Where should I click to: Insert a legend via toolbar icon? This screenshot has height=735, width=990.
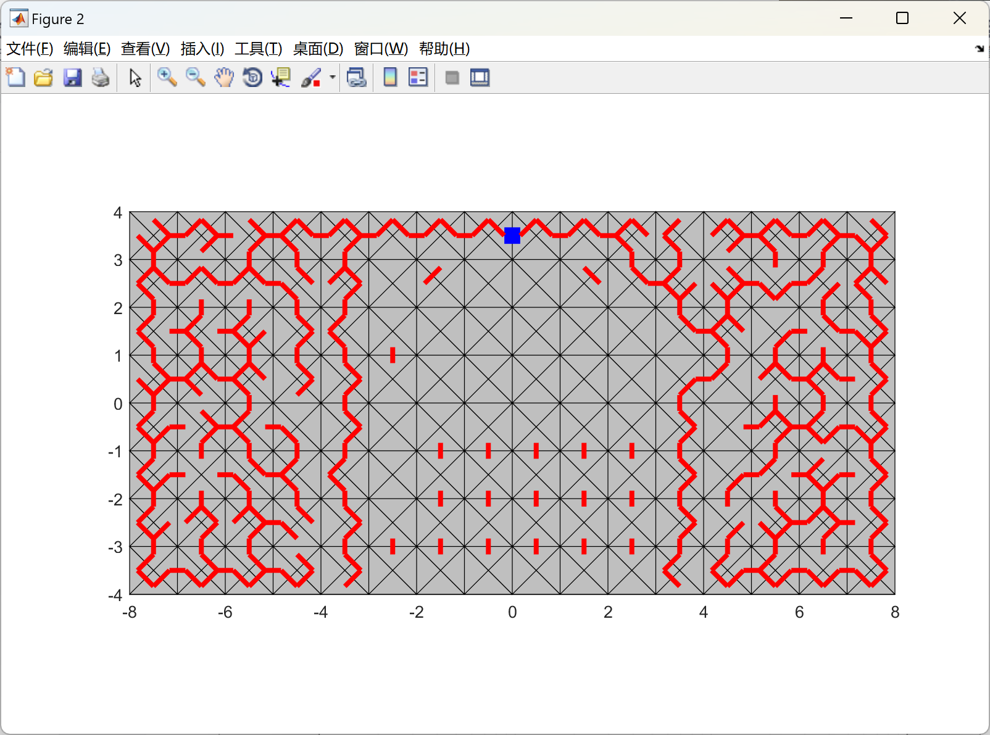click(418, 78)
